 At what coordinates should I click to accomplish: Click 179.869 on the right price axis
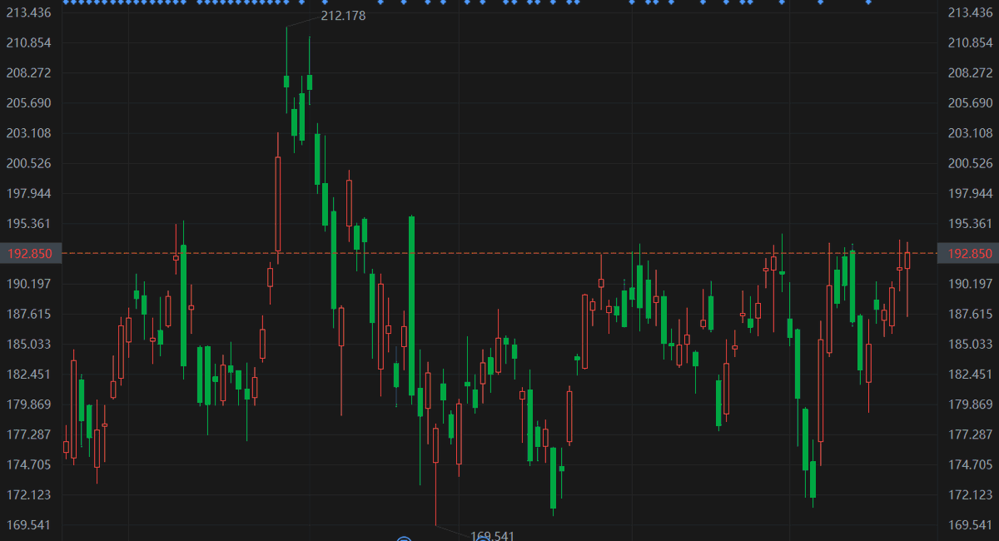971,405
